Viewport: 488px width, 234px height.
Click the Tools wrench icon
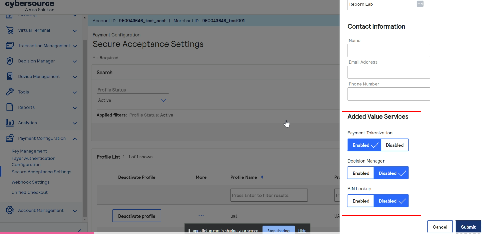(10, 92)
